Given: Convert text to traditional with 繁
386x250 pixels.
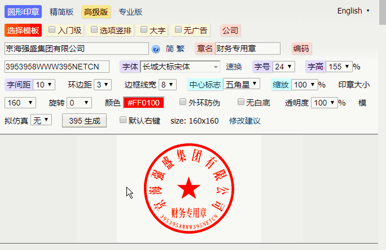Looking at the screenshot, I should (181, 49).
